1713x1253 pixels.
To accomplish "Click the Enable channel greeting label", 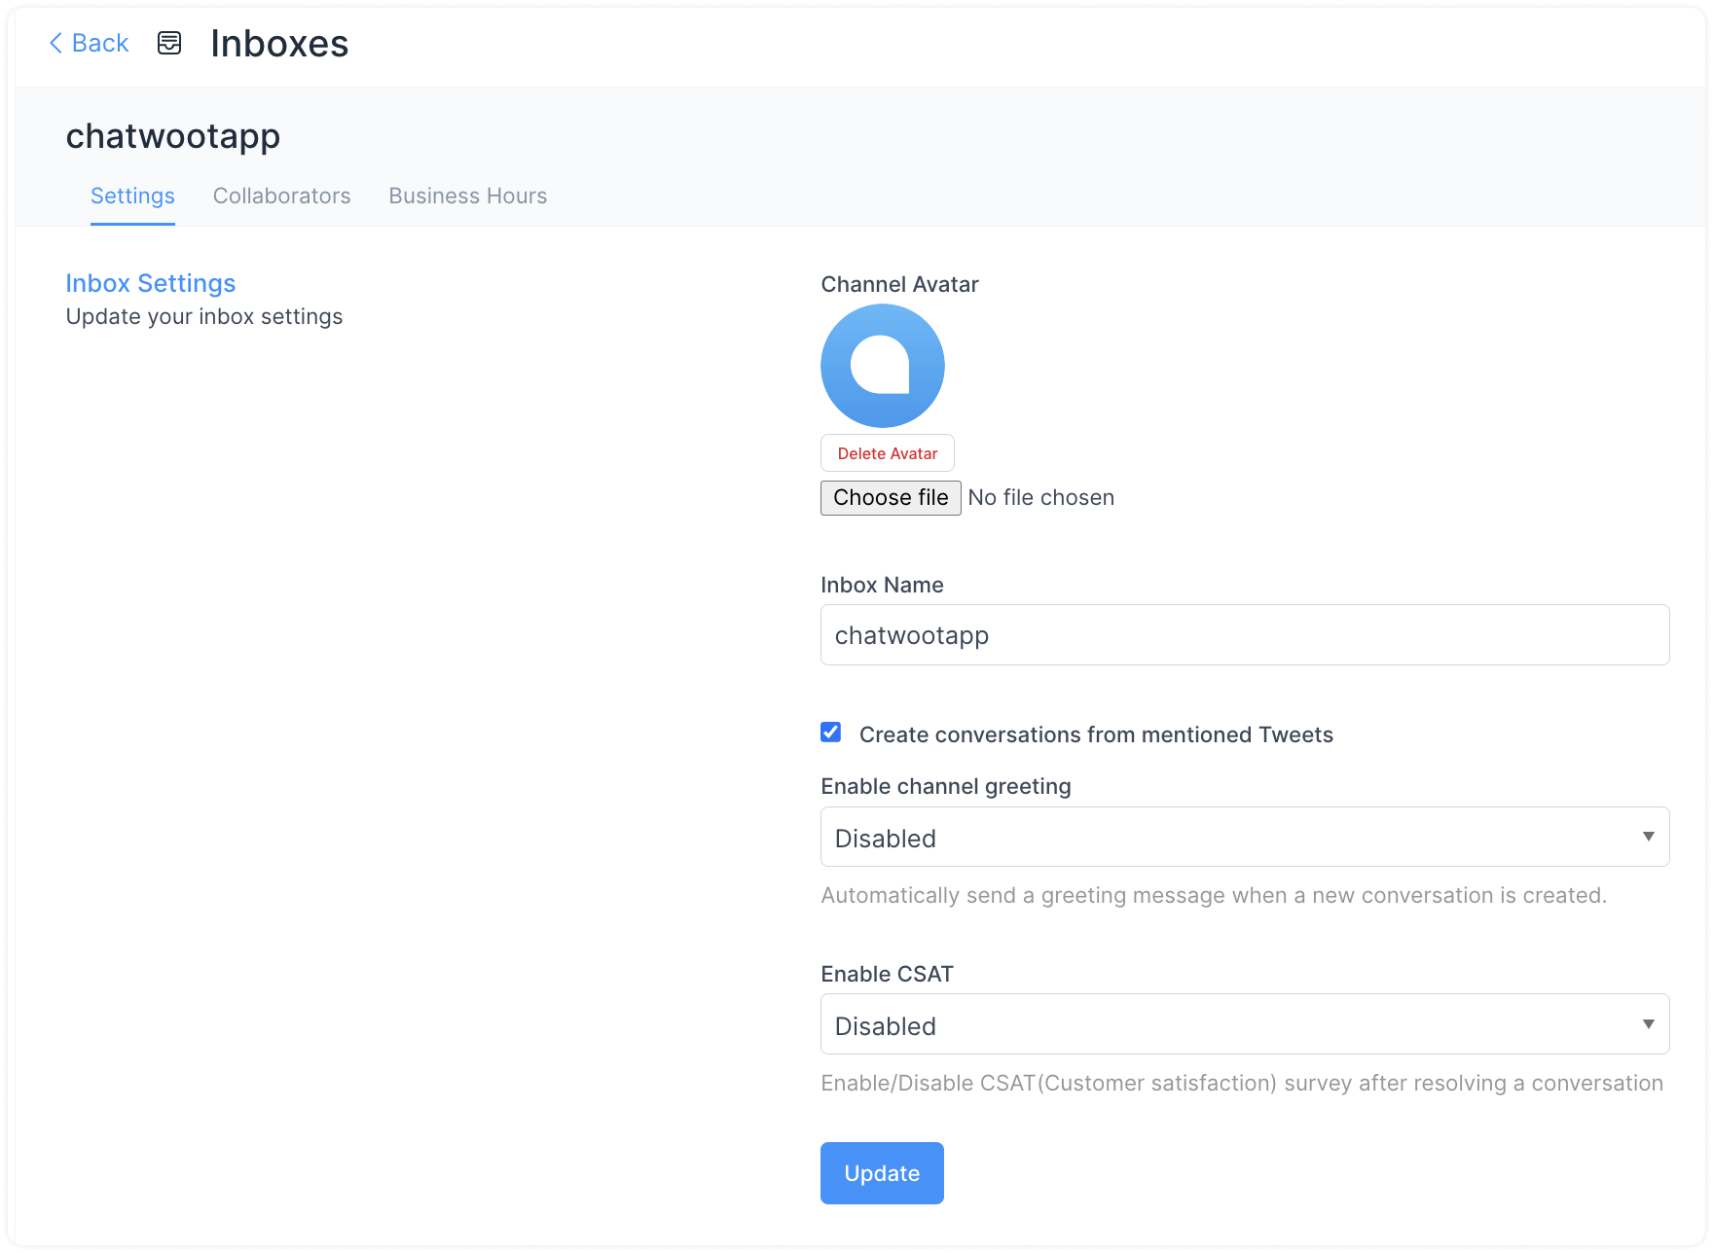I will [946, 786].
